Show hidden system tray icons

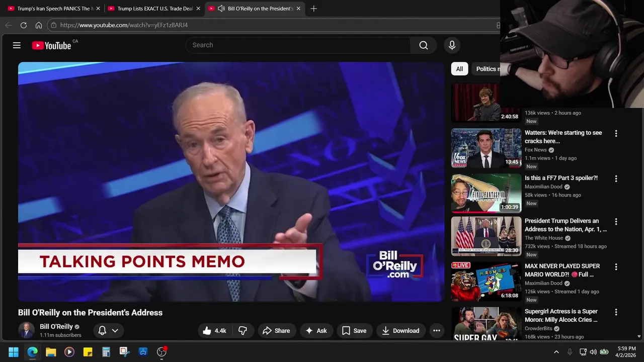pos(556,352)
